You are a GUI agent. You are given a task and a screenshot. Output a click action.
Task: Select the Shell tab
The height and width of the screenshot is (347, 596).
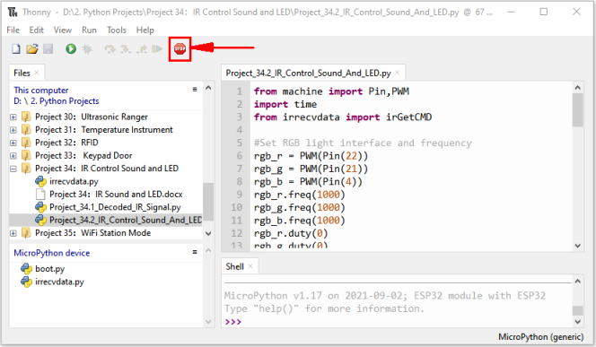coord(234,266)
